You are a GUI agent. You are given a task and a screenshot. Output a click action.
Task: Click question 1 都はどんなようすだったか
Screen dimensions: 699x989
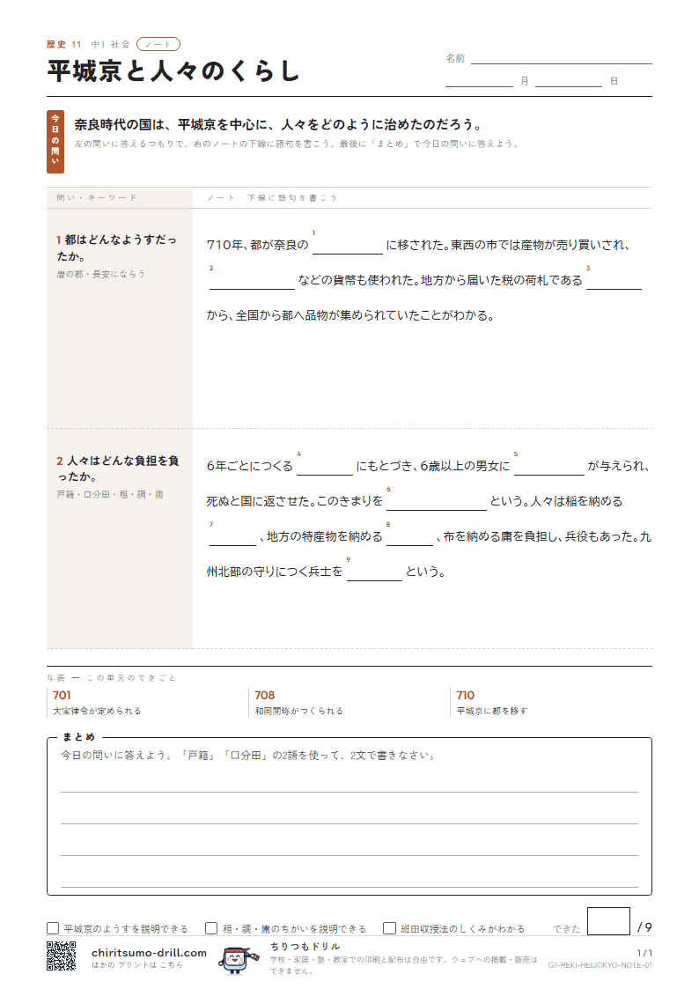[x=116, y=247]
